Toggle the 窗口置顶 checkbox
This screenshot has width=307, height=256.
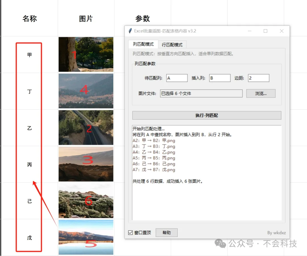pos(130,232)
